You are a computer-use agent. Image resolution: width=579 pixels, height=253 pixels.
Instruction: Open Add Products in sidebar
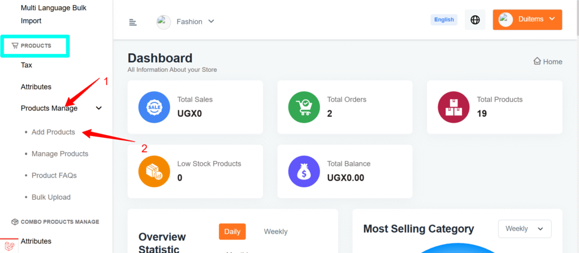pyautogui.click(x=53, y=132)
